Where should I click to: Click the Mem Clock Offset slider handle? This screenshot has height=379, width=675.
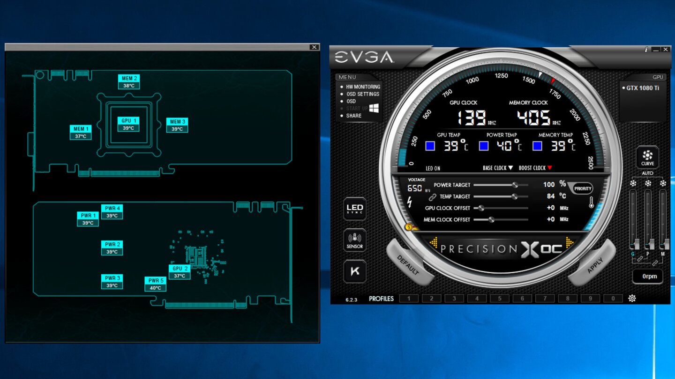coord(491,219)
